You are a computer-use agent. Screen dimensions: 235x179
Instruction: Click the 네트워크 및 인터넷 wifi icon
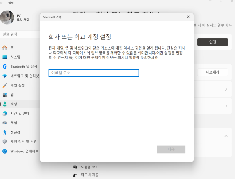point(5,76)
